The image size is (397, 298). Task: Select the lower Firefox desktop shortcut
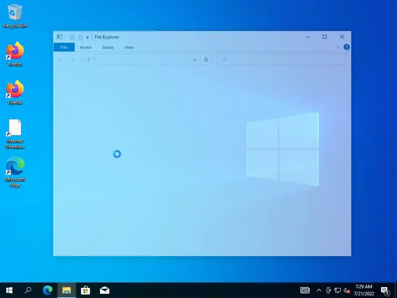pos(15,93)
